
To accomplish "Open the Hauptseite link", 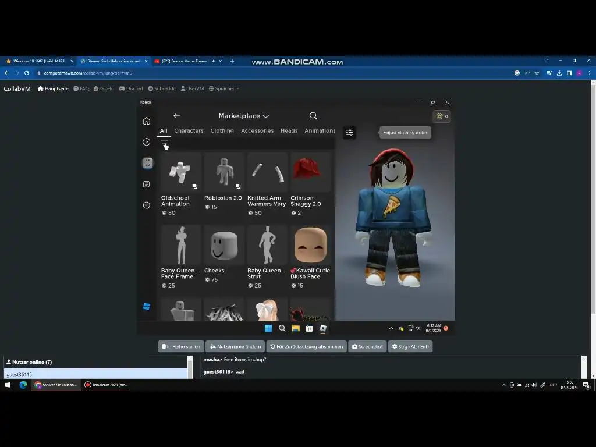I will [53, 88].
